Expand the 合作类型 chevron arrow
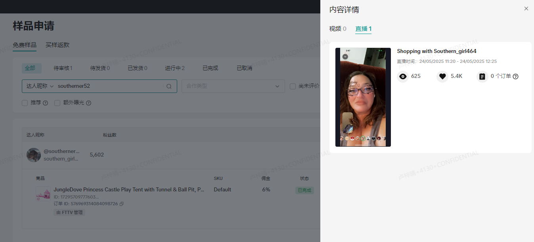The image size is (534, 242). click(x=277, y=86)
